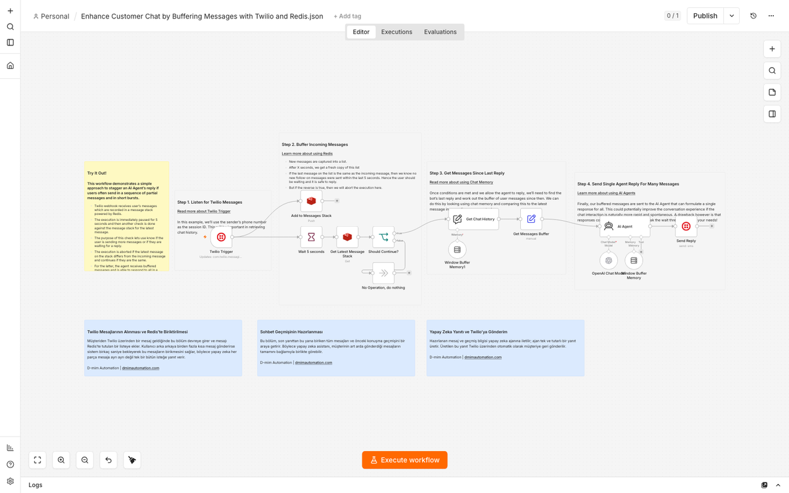
Task: Open the help question mark icon
Action: coord(10,465)
